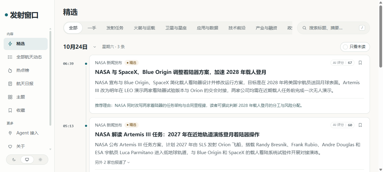Open 收藏 bookmarks in the sidebar
This screenshot has height=172, width=383.
[x=25, y=110]
